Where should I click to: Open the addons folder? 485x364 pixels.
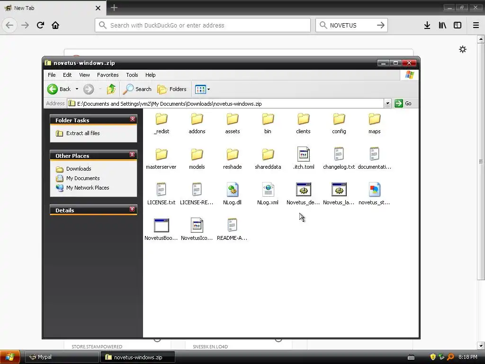coord(197,123)
